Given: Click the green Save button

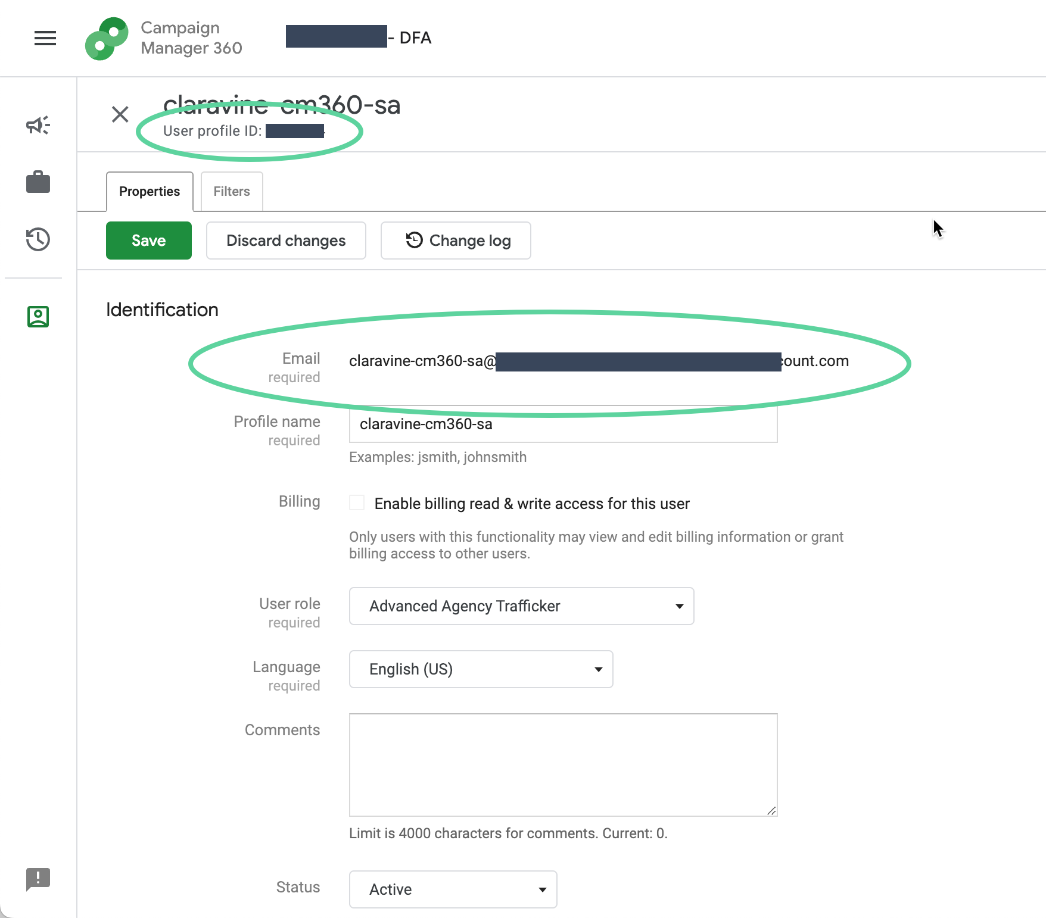Looking at the screenshot, I should click(x=149, y=241).
